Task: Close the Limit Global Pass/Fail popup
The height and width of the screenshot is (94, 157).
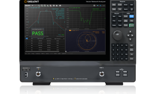Action: (43, 29)
